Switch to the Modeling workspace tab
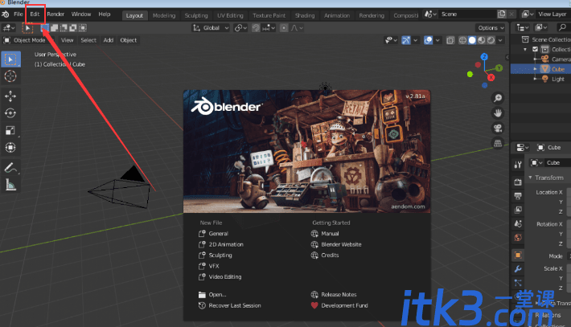Screen dimensions: 571x327 pos(164,15)
